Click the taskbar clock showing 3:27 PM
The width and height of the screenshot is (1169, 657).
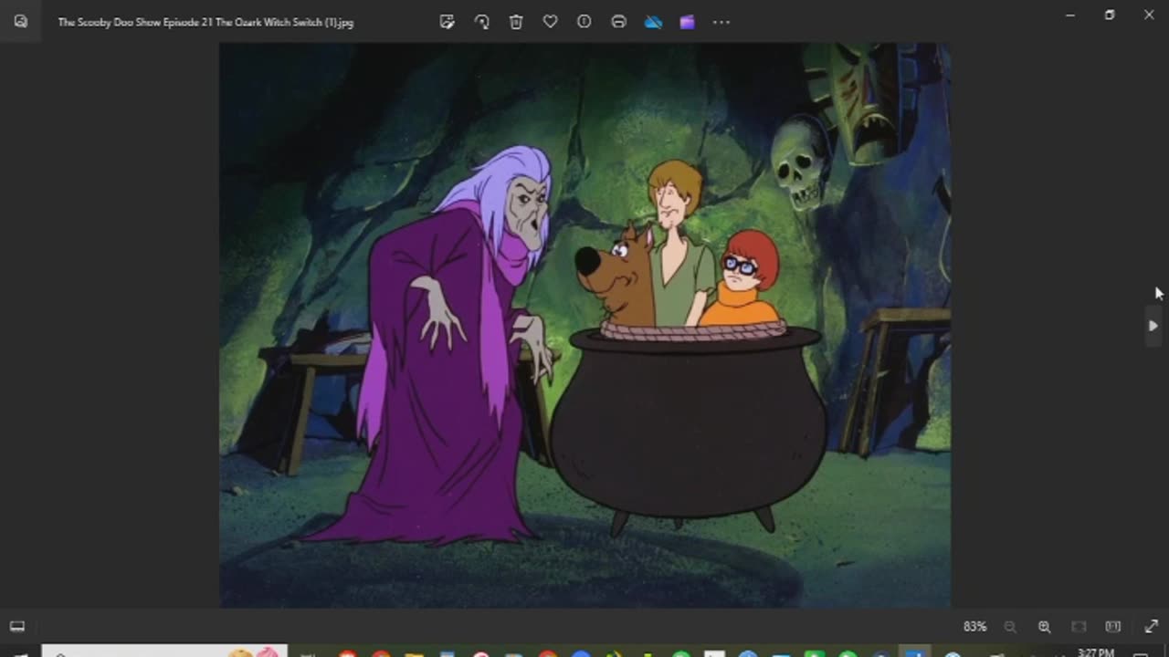pyautogui.click(x=1095, y=652)
